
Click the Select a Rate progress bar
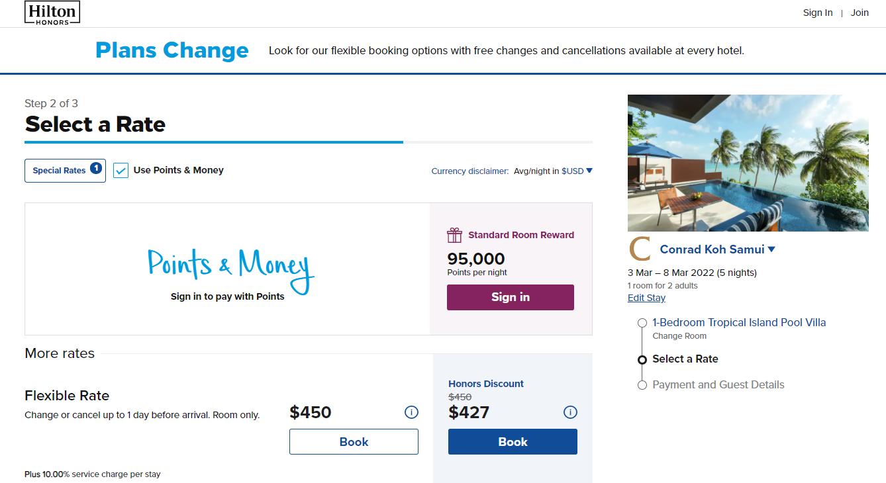pos(213,142)
